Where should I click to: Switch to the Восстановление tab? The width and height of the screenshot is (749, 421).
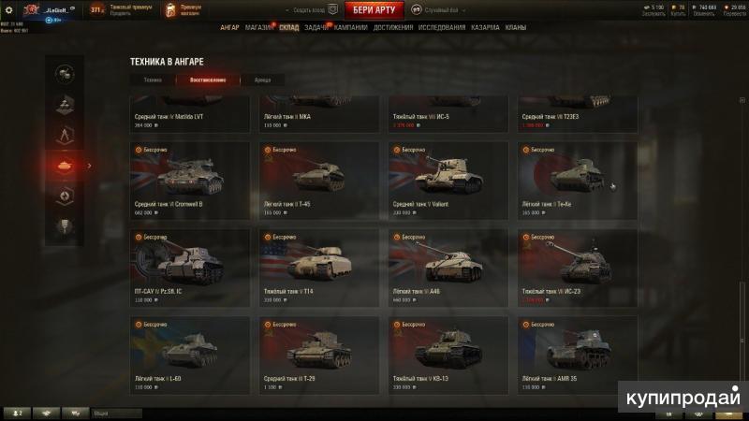tap(208, 80)
